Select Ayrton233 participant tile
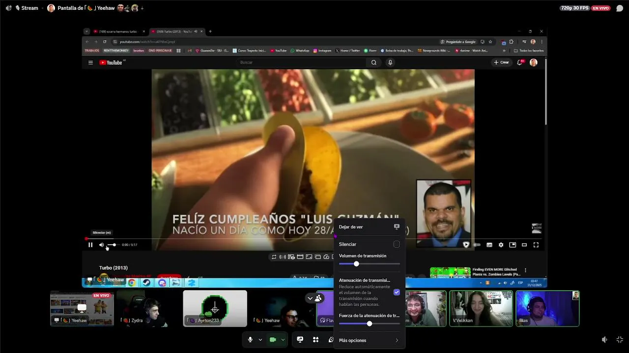The width and height of the screenshot is (629, 353). [x=215, y=308]
